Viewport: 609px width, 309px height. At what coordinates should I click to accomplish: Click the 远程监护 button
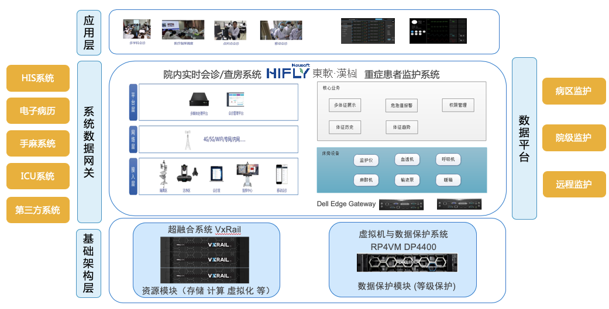pos(574,184)
